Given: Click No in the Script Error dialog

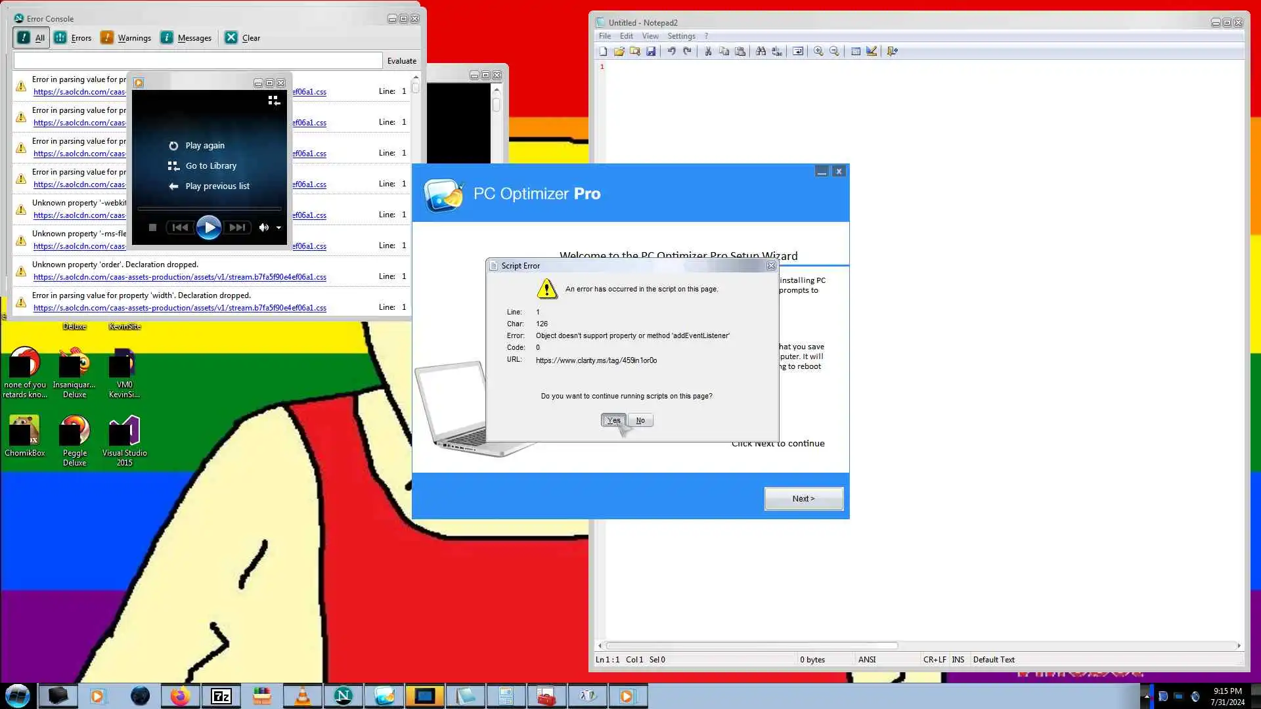Looking at the screenshot, I should pyautogui.click(x=640, y=421).
